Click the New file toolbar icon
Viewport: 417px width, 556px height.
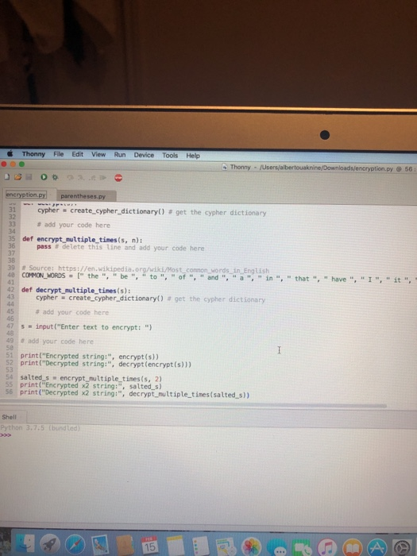click(x=6, y=176)
